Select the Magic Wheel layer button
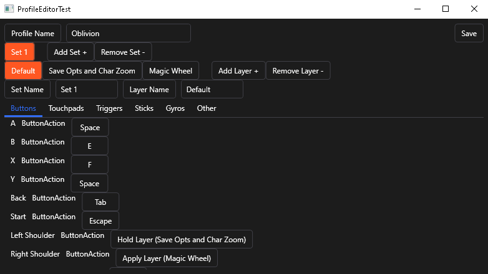The height and width of the screenshot is (274, 488). click(x=170, y=71)
